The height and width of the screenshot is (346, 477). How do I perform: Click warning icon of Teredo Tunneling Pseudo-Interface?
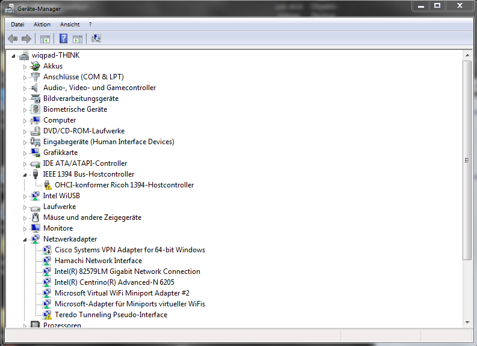(47, 315)
